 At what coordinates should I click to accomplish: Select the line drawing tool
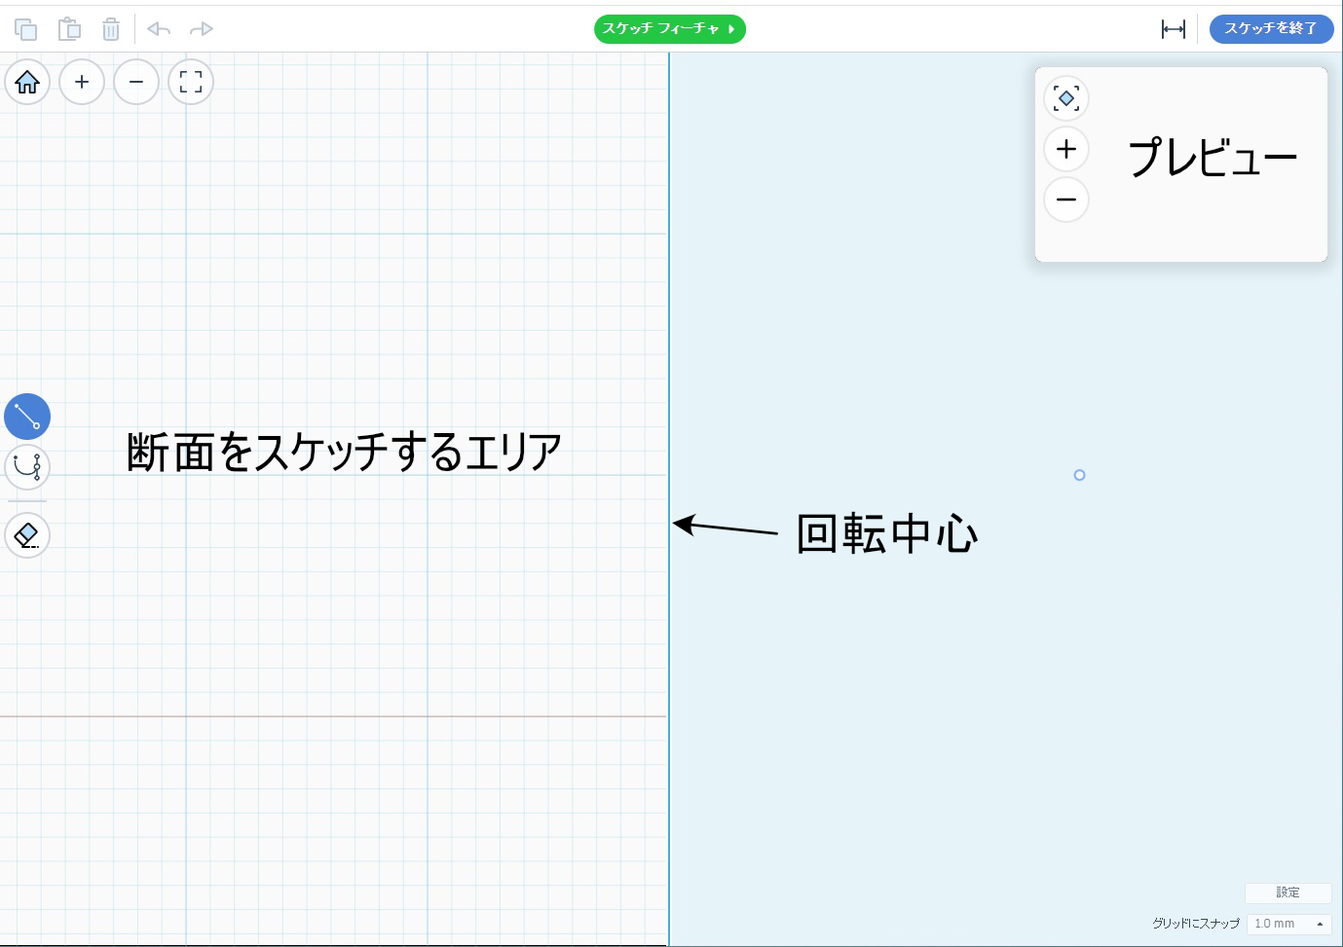[27, 417]
